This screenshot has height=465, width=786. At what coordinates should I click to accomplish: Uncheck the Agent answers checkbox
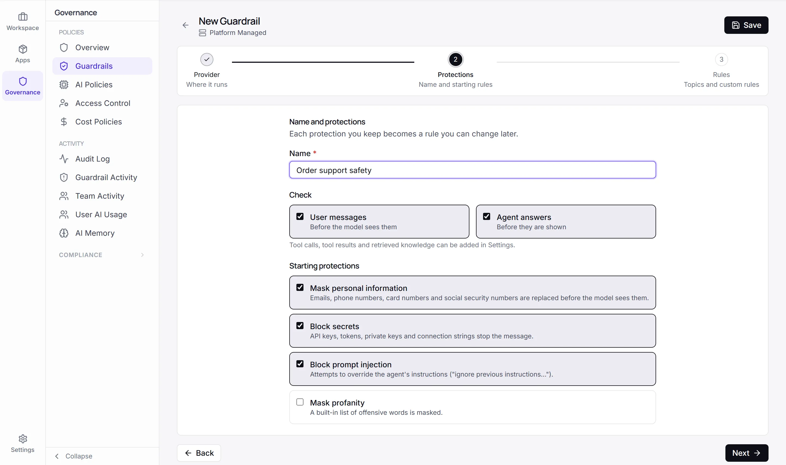pos(487,216)
